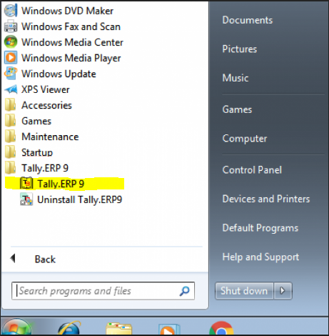Open File Explorer from the taskbar

pyautogui.click(x=118, y=329)
